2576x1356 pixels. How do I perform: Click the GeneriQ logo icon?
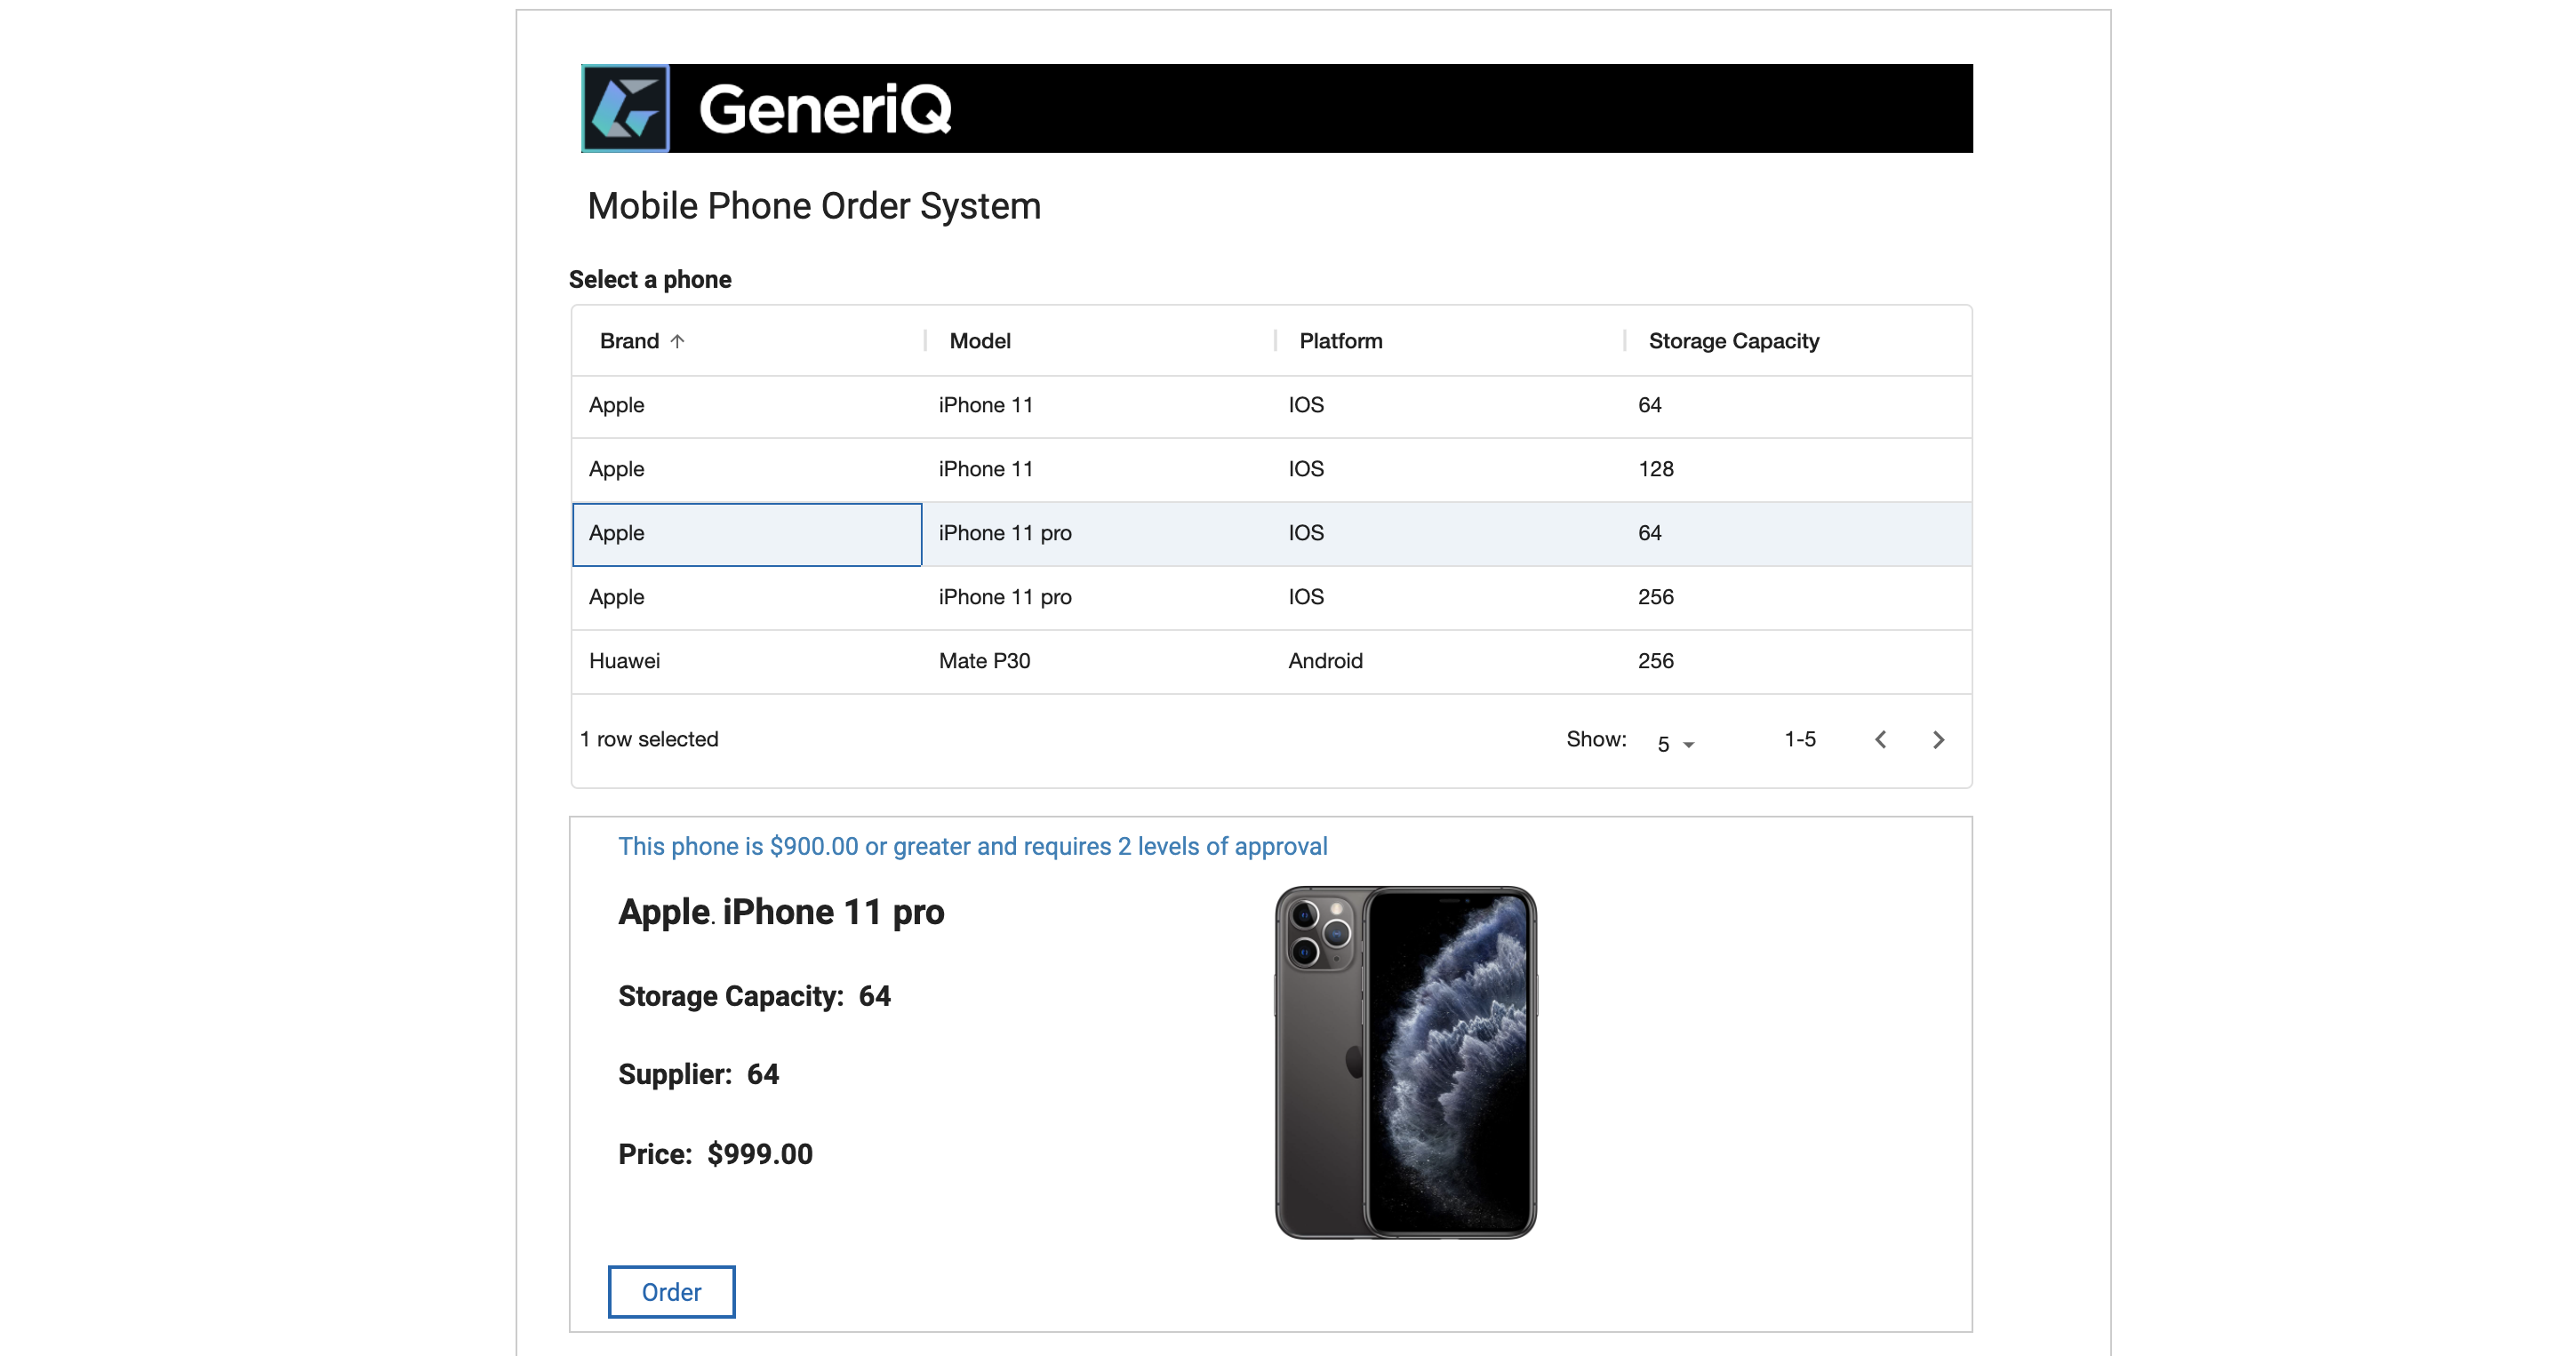(626, 108)
